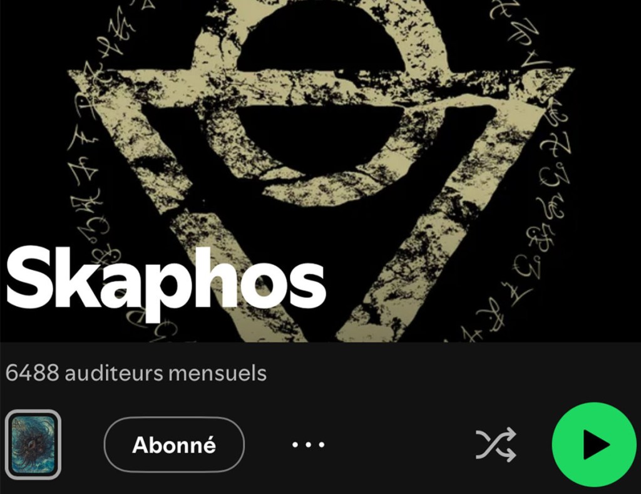
Task: Click the shuffle arrows next to play
Action: pos(496,445)
